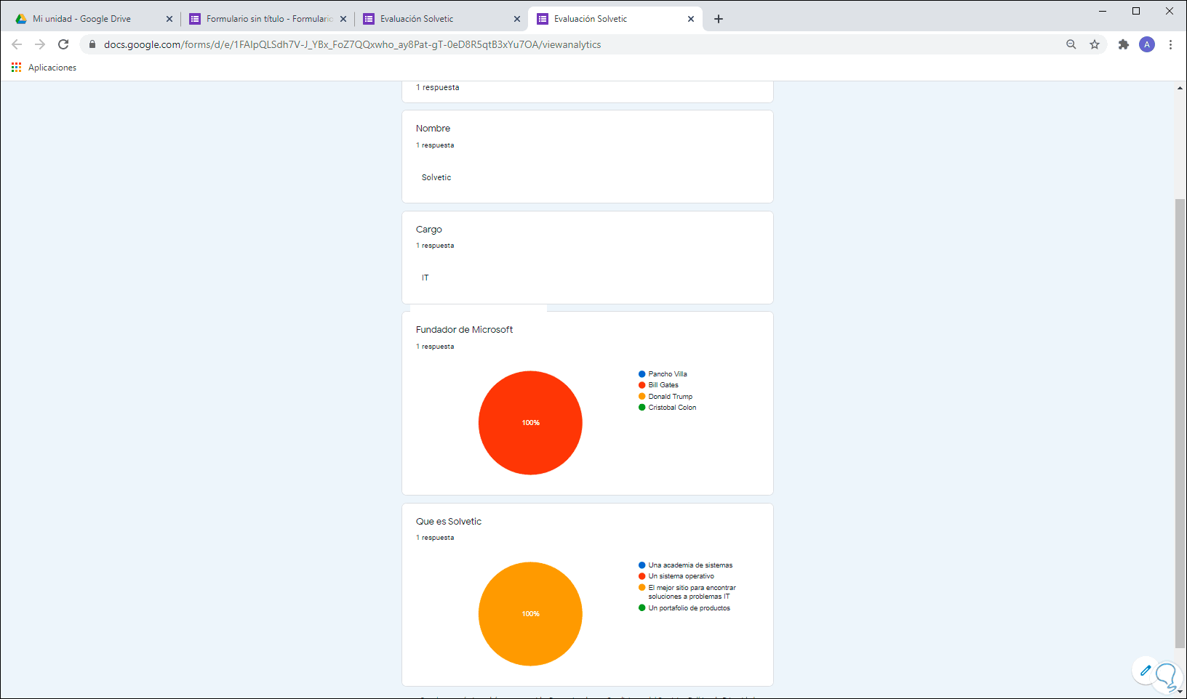
Task: Go back to the previous page
Action: (x=17, y=44)
